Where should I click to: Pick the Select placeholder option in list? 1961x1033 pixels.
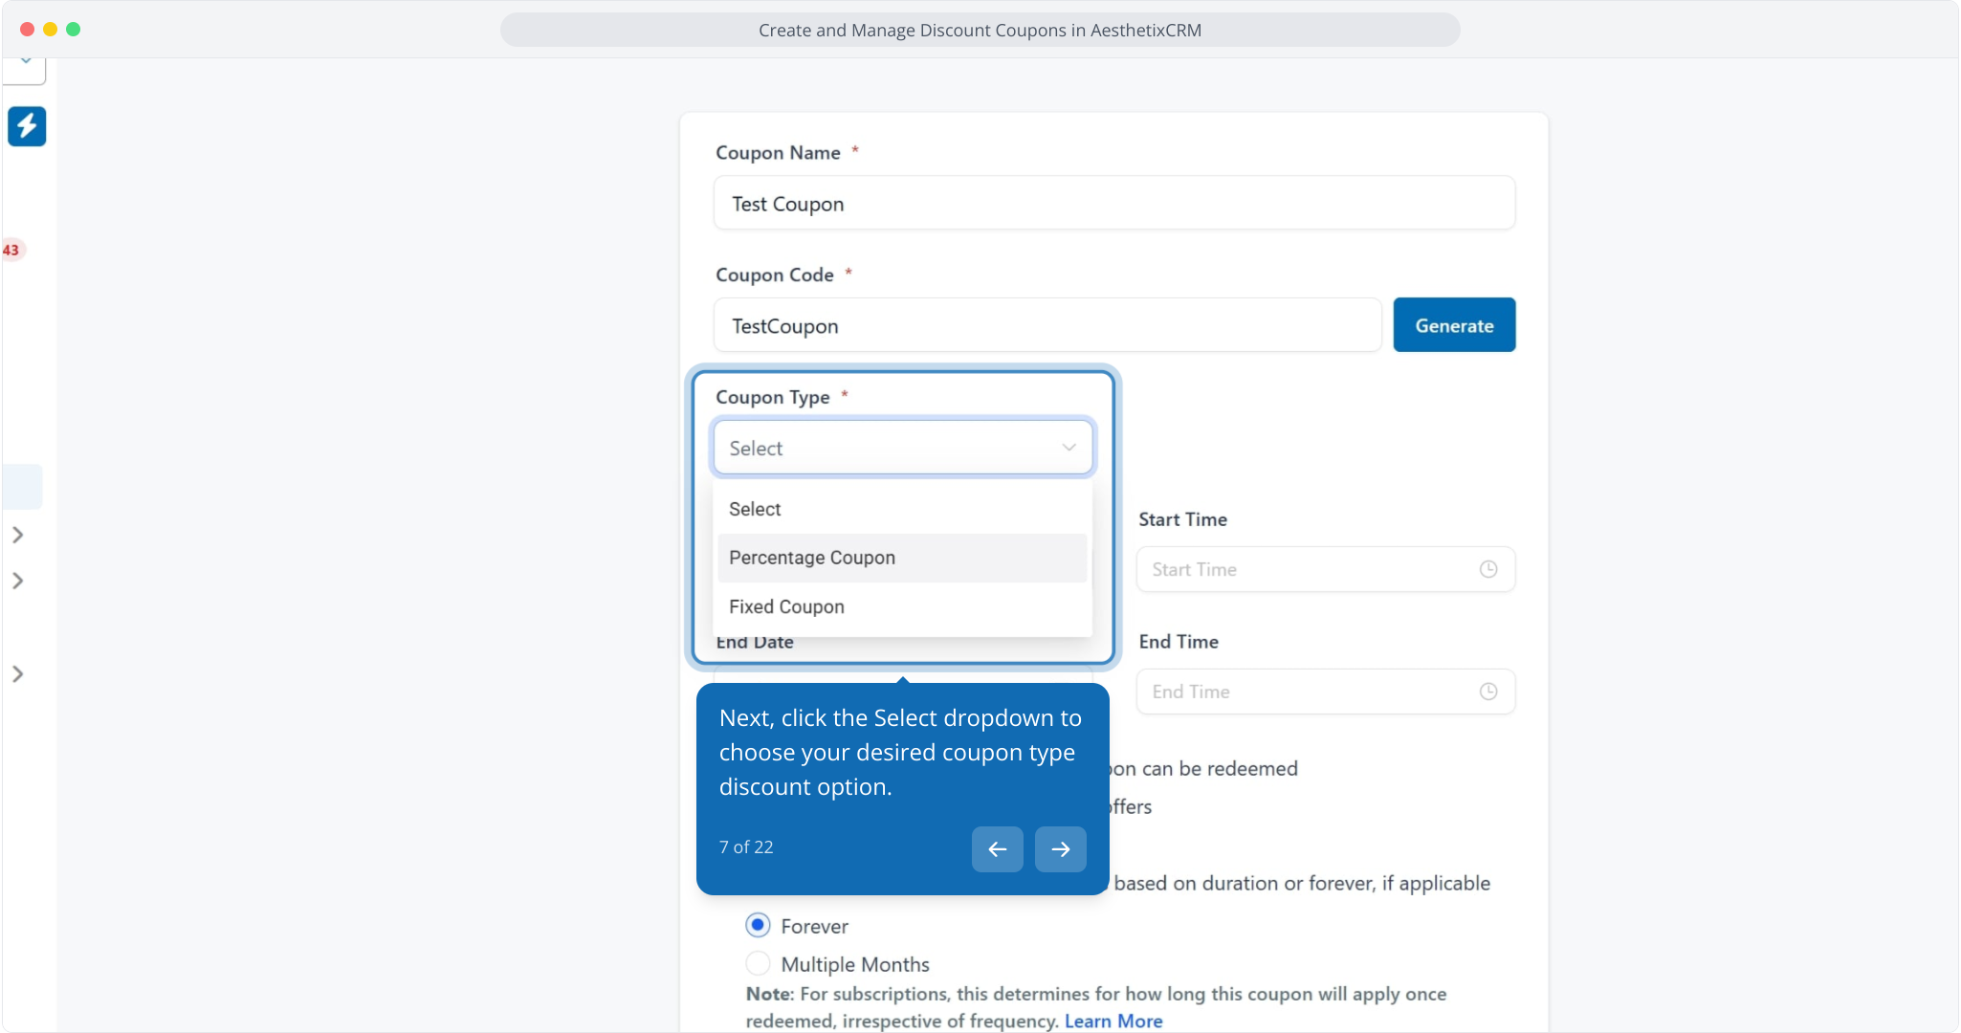tap(755, 509)
